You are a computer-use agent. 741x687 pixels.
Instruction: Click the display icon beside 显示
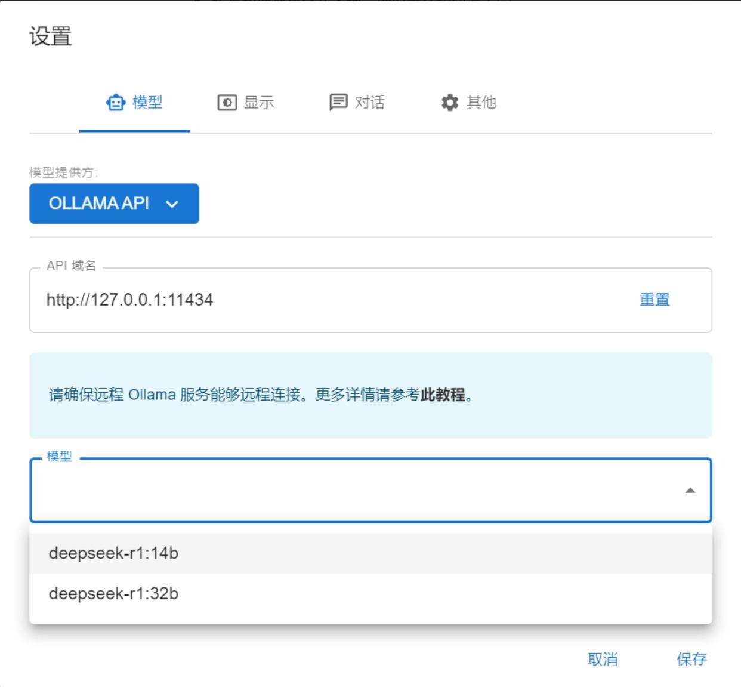pyautogui.click(x=227, y=103)
